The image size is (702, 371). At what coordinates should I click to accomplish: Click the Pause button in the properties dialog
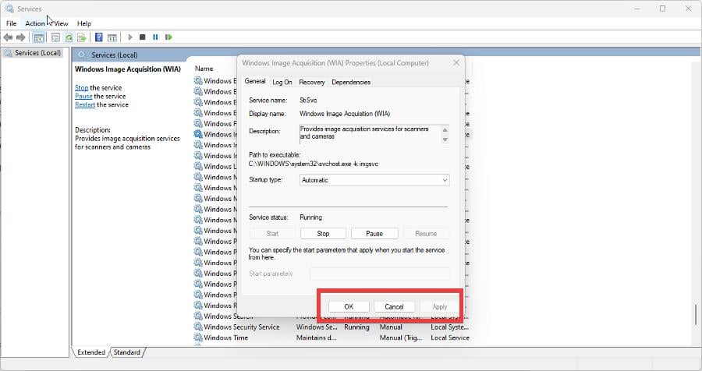tap(374, 234)
